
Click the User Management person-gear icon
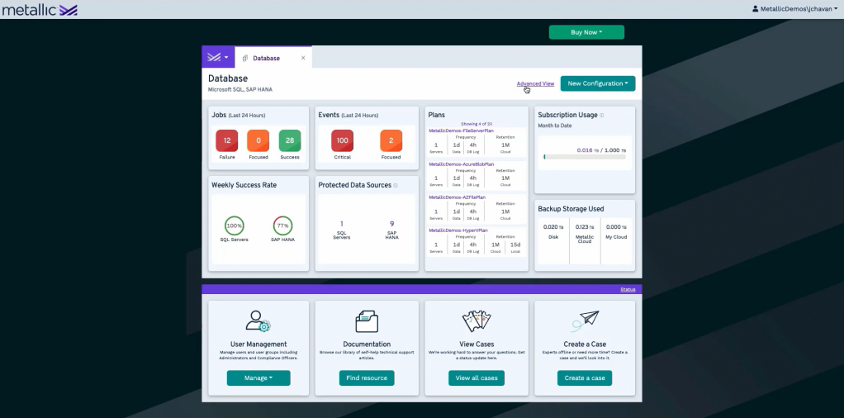click(x=258, y=321)
